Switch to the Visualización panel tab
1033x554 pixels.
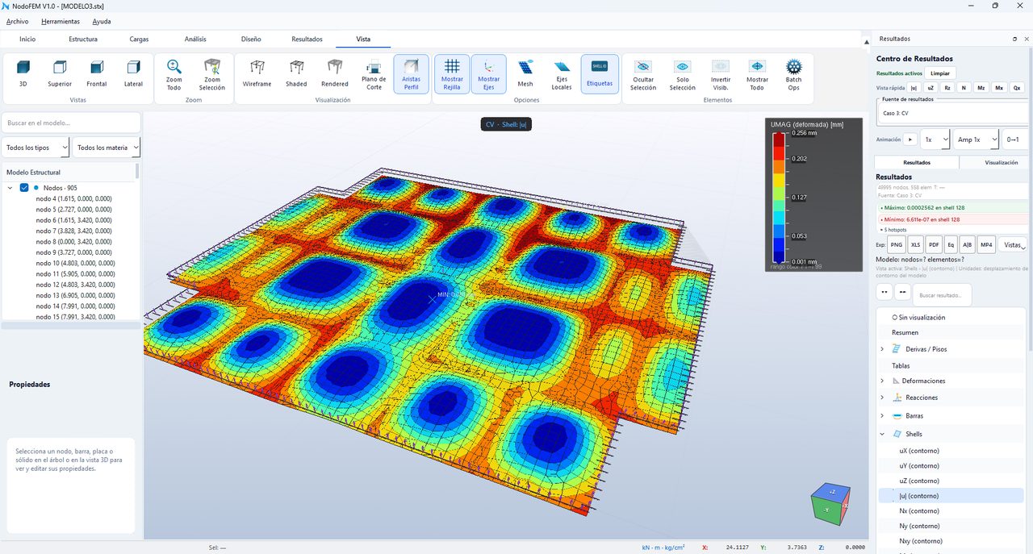tap(1002, 162)
